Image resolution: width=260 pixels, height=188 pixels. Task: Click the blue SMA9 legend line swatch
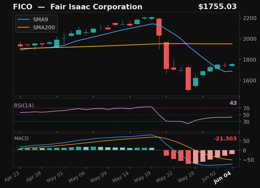[x=24, y=20]
